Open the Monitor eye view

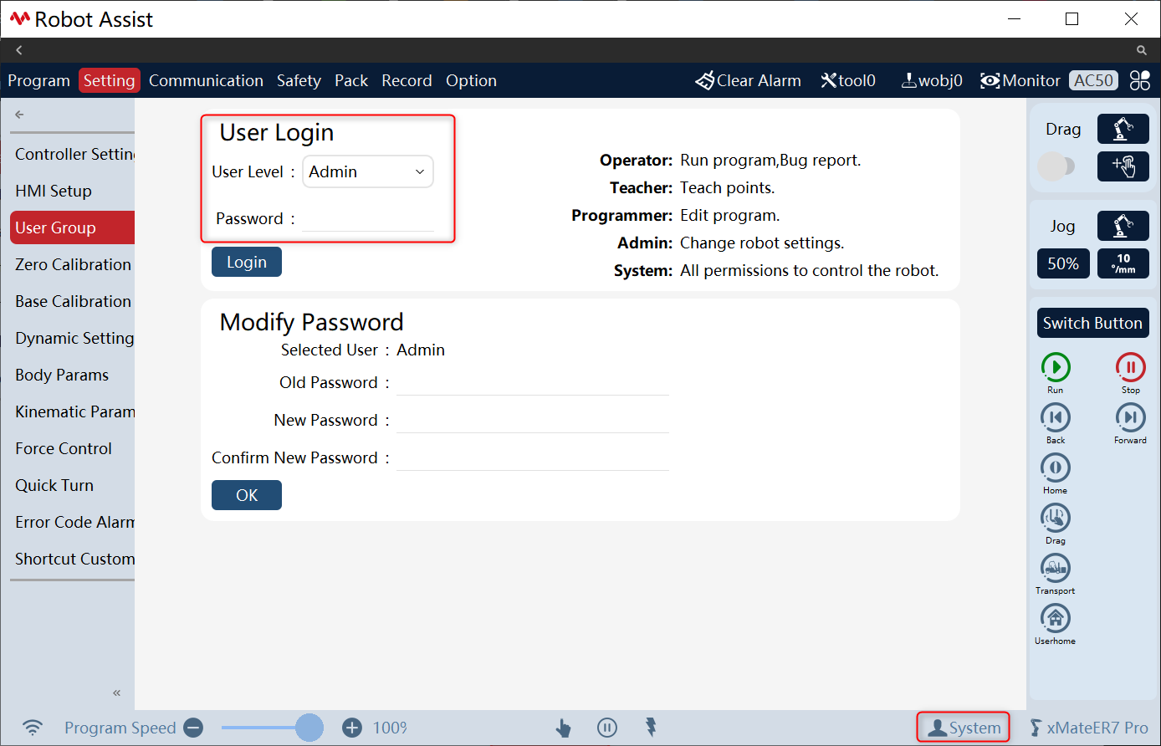click(x=1020, y=80)
